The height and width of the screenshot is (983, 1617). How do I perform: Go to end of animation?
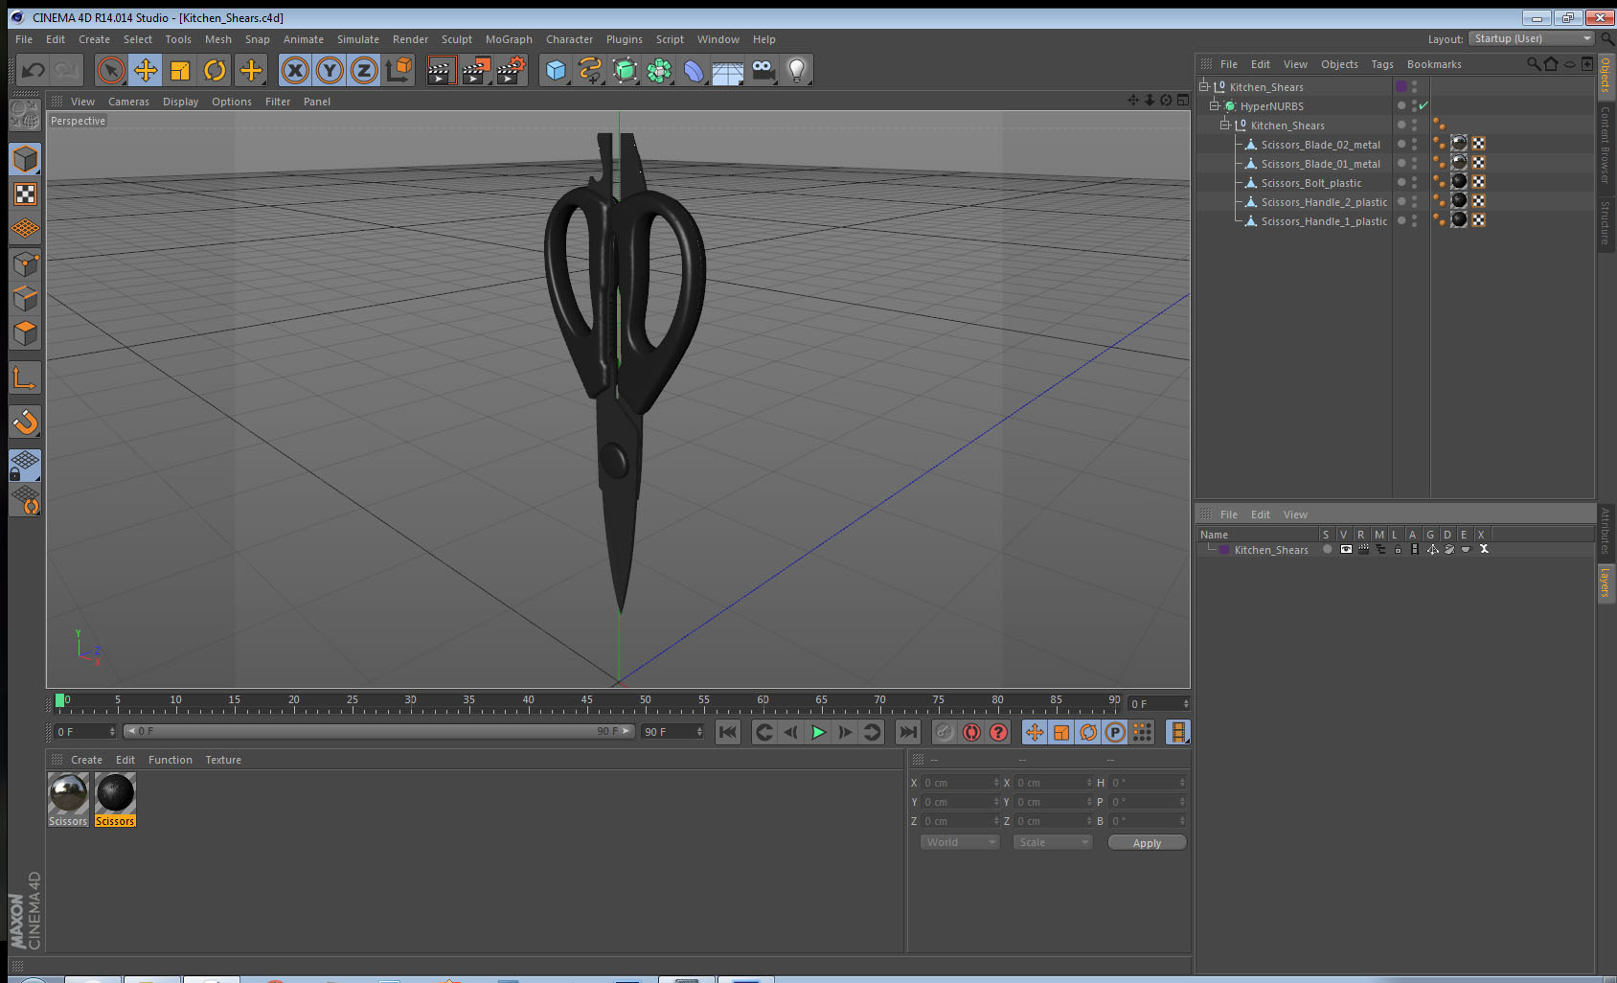[907, 732]
